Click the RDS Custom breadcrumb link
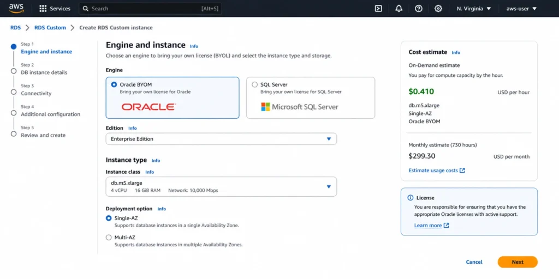Image resolution: width=559 pixels, height=279 pixels. point(50,27)
